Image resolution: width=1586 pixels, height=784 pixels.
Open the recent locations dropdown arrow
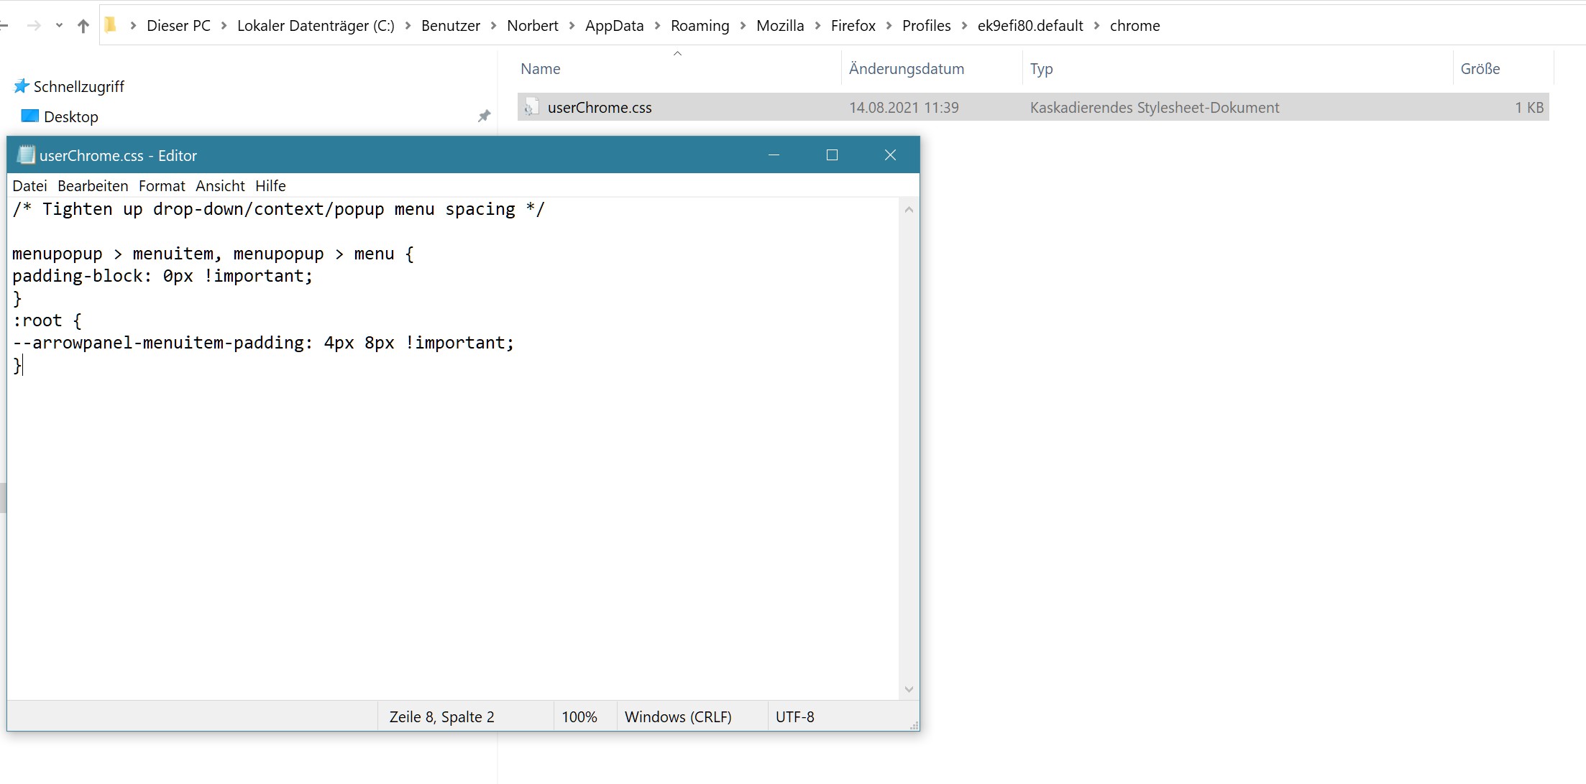coord(59,26)
